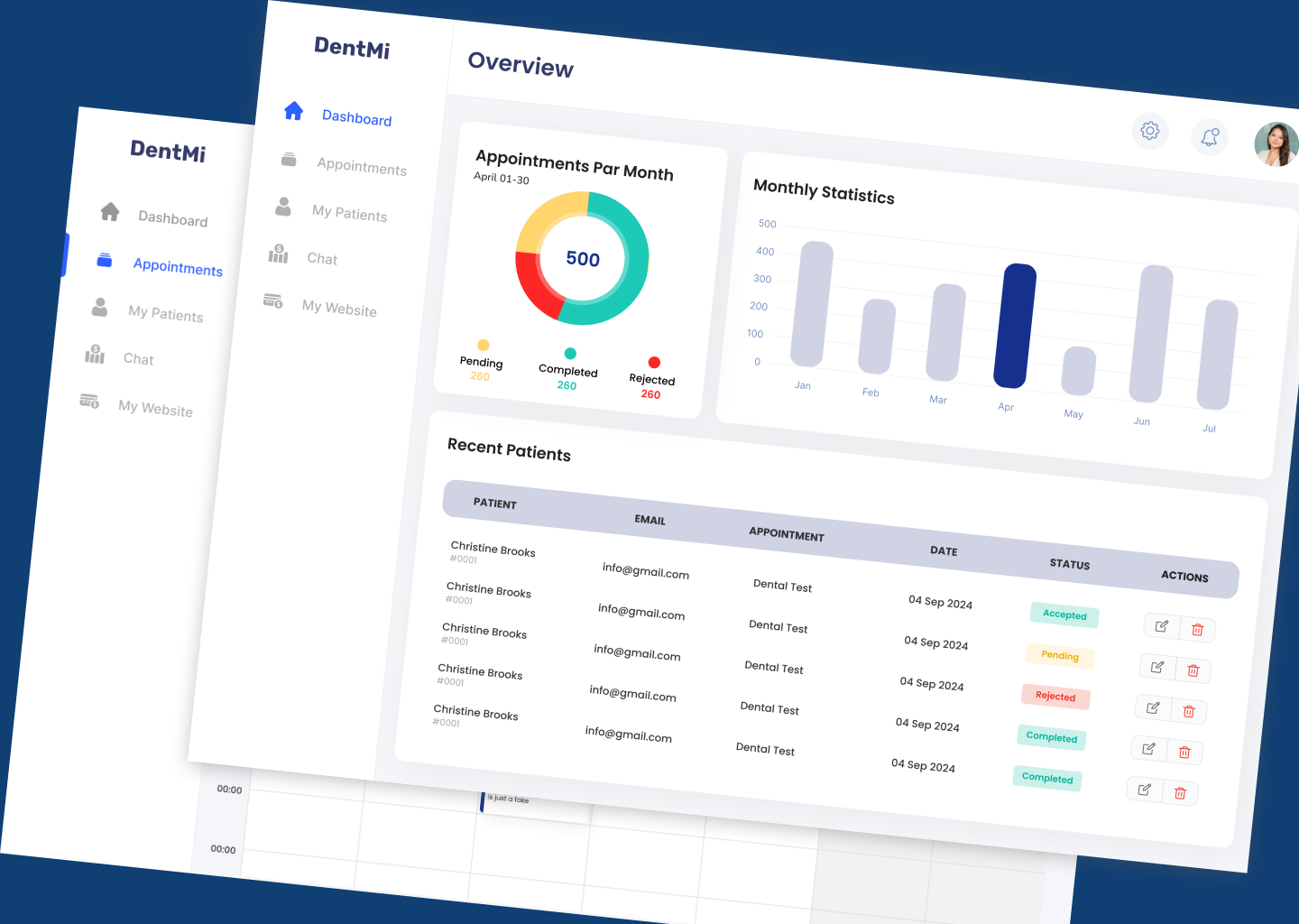
Task: Click the Accepted status badge
Action: coord(1064,614)
